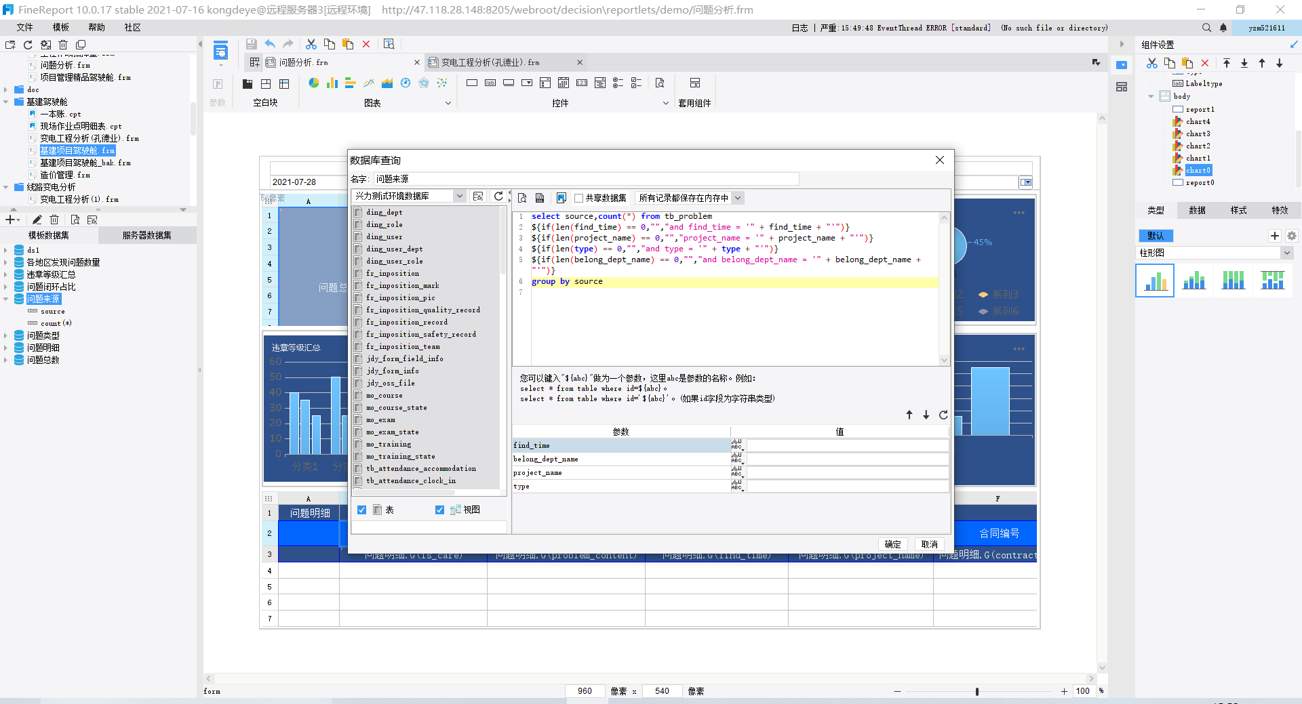Click the find_time parameter value field
The image size is (1302, 704).
tap(847, 445)
